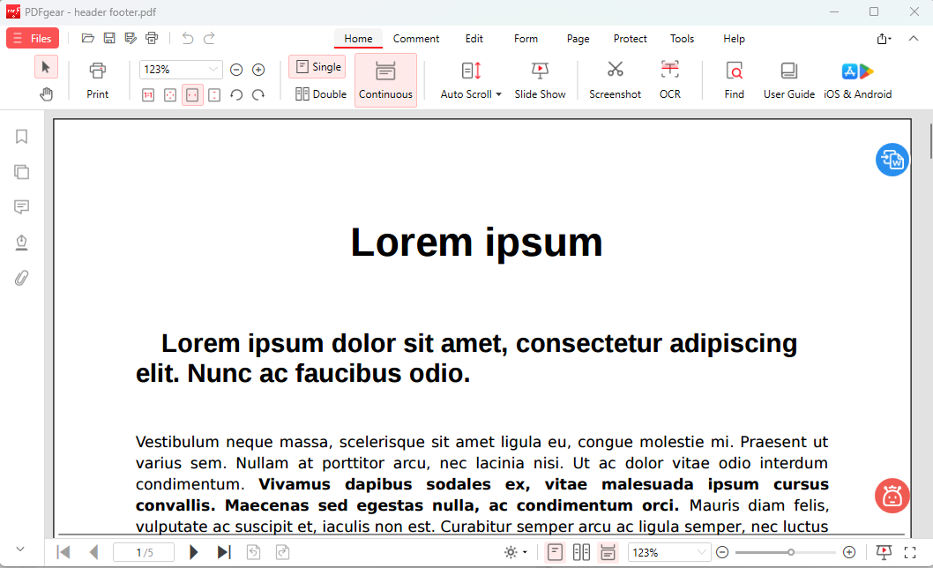This screenshot has height=568, width=933.
Task: Select the Home ribbon tab
Action: point(358,39)
